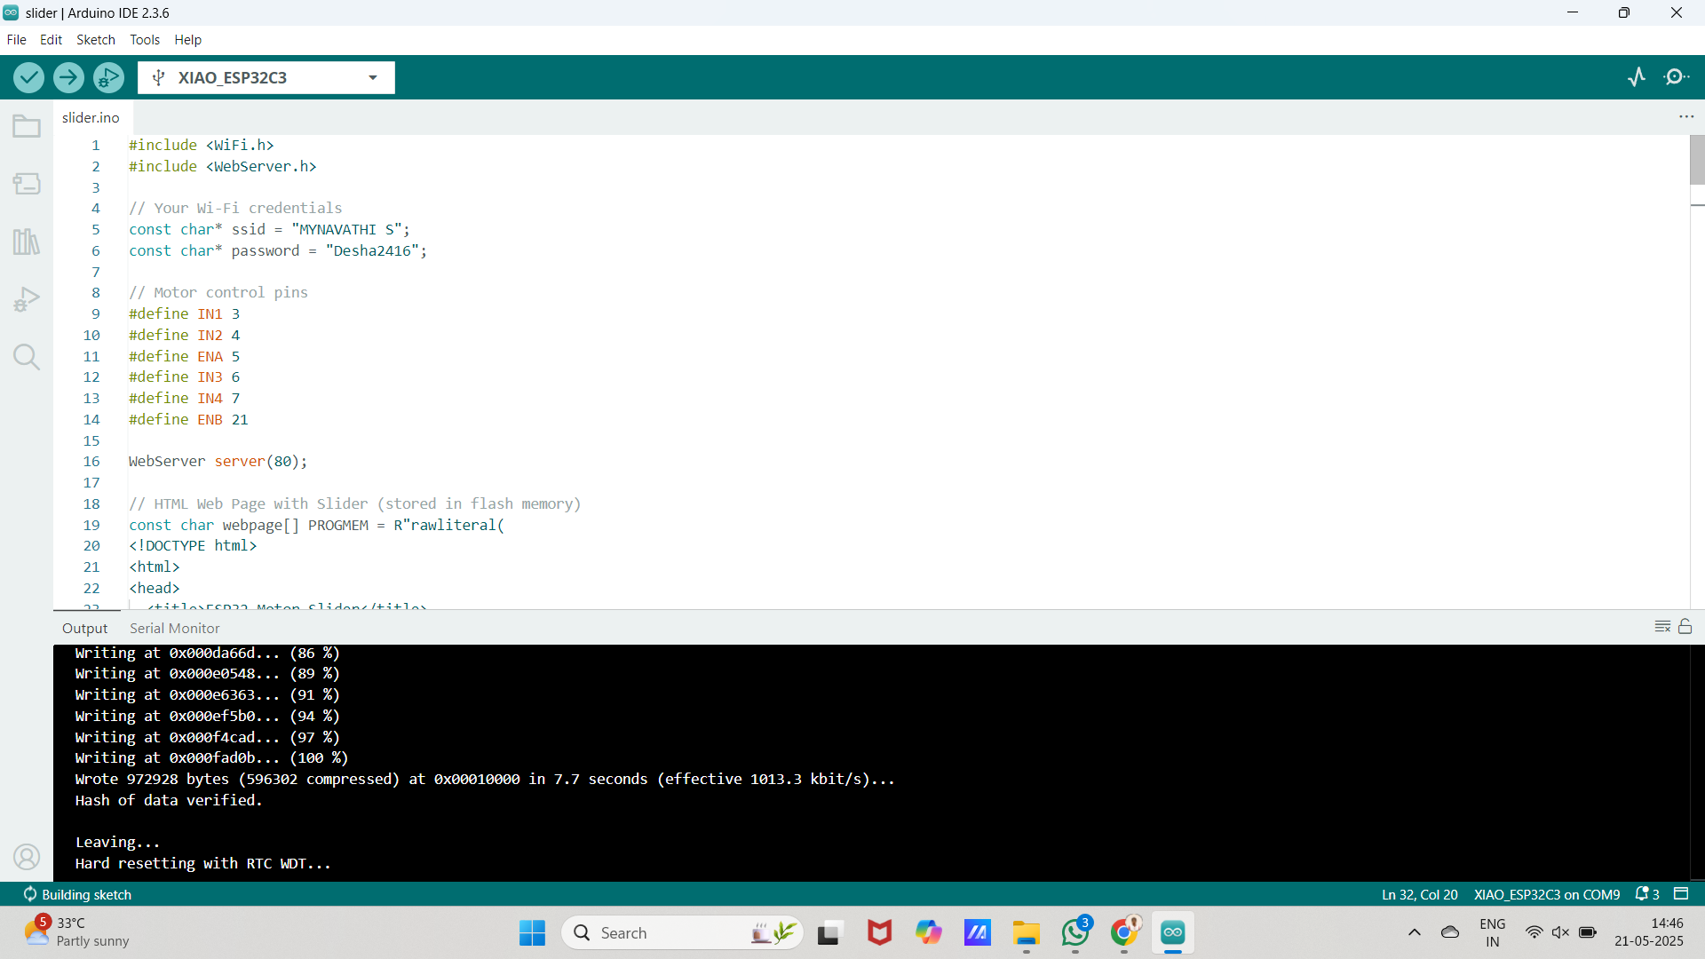Open editor tab options ellipsis menu
Viewport: 1705px width, 959px height.
coord(1686,117)
